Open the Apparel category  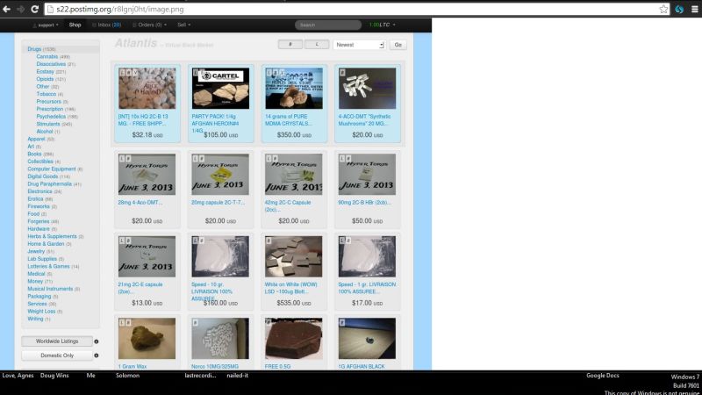(x=36, y=140)
